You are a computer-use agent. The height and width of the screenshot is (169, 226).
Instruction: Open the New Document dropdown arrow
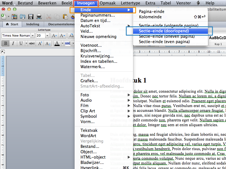(8, 17)
